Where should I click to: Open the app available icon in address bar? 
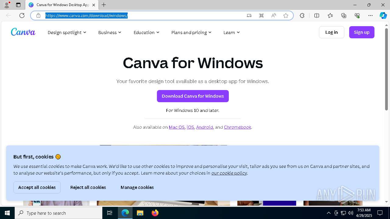click(249, 16)
